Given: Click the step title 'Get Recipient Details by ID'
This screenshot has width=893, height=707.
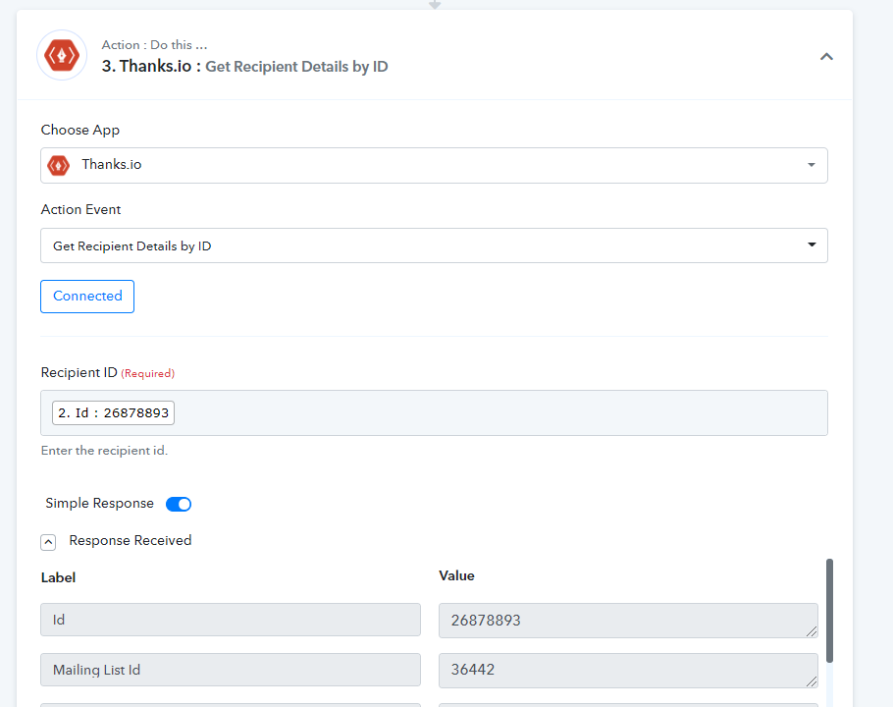Looking at the screenshot, I should [296, 67].
